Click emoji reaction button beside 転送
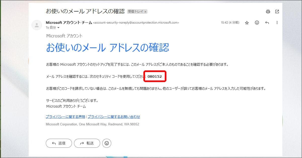This screenshot has height=158, width=302. [x=107, y=143]
